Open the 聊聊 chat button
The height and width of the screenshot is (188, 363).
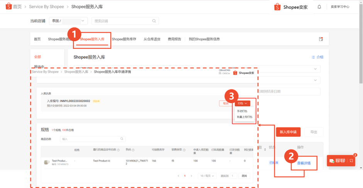(x=341, y=161)
